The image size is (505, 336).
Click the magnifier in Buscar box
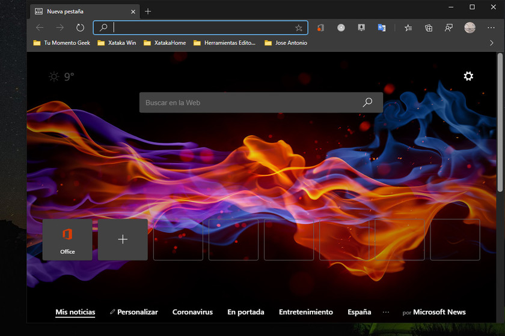click(x=367, y=103)
